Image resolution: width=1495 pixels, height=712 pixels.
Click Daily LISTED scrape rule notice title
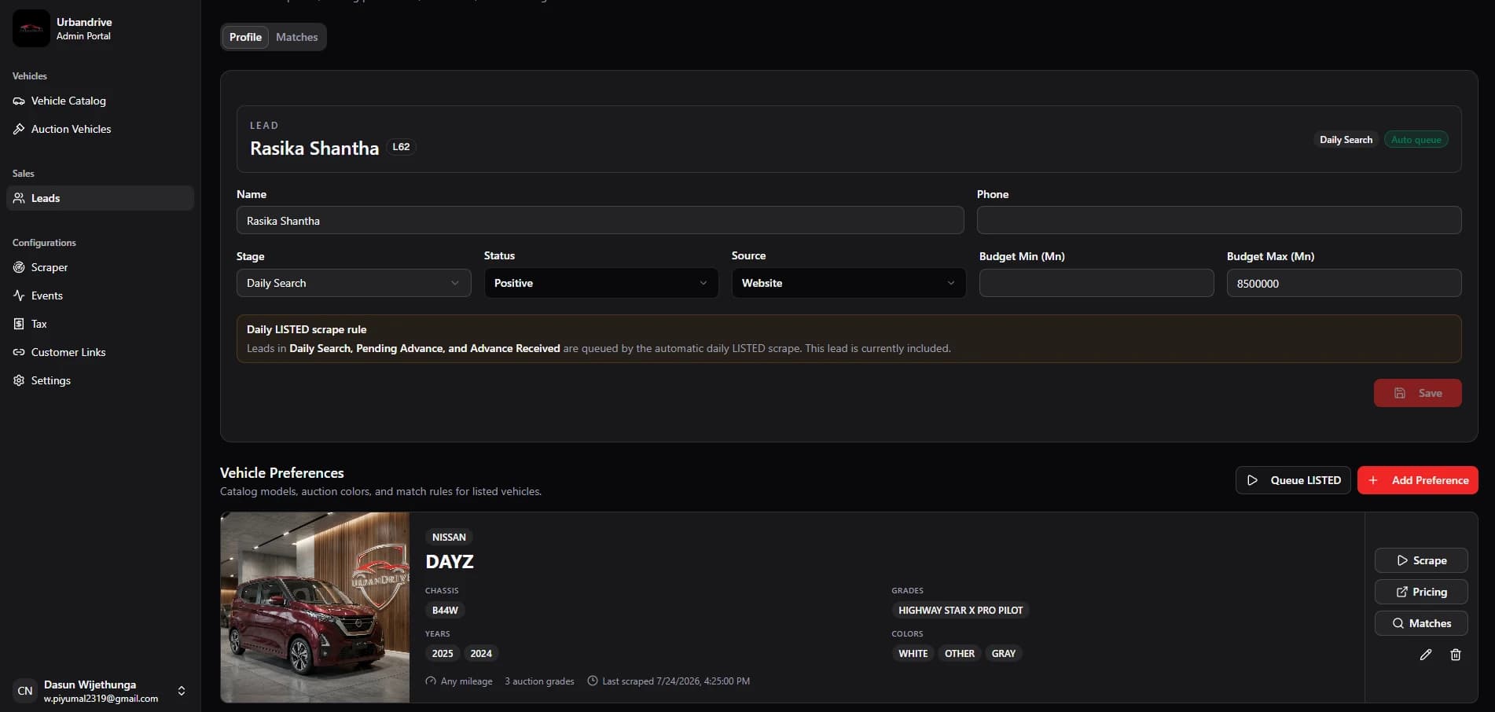point(307,329)
